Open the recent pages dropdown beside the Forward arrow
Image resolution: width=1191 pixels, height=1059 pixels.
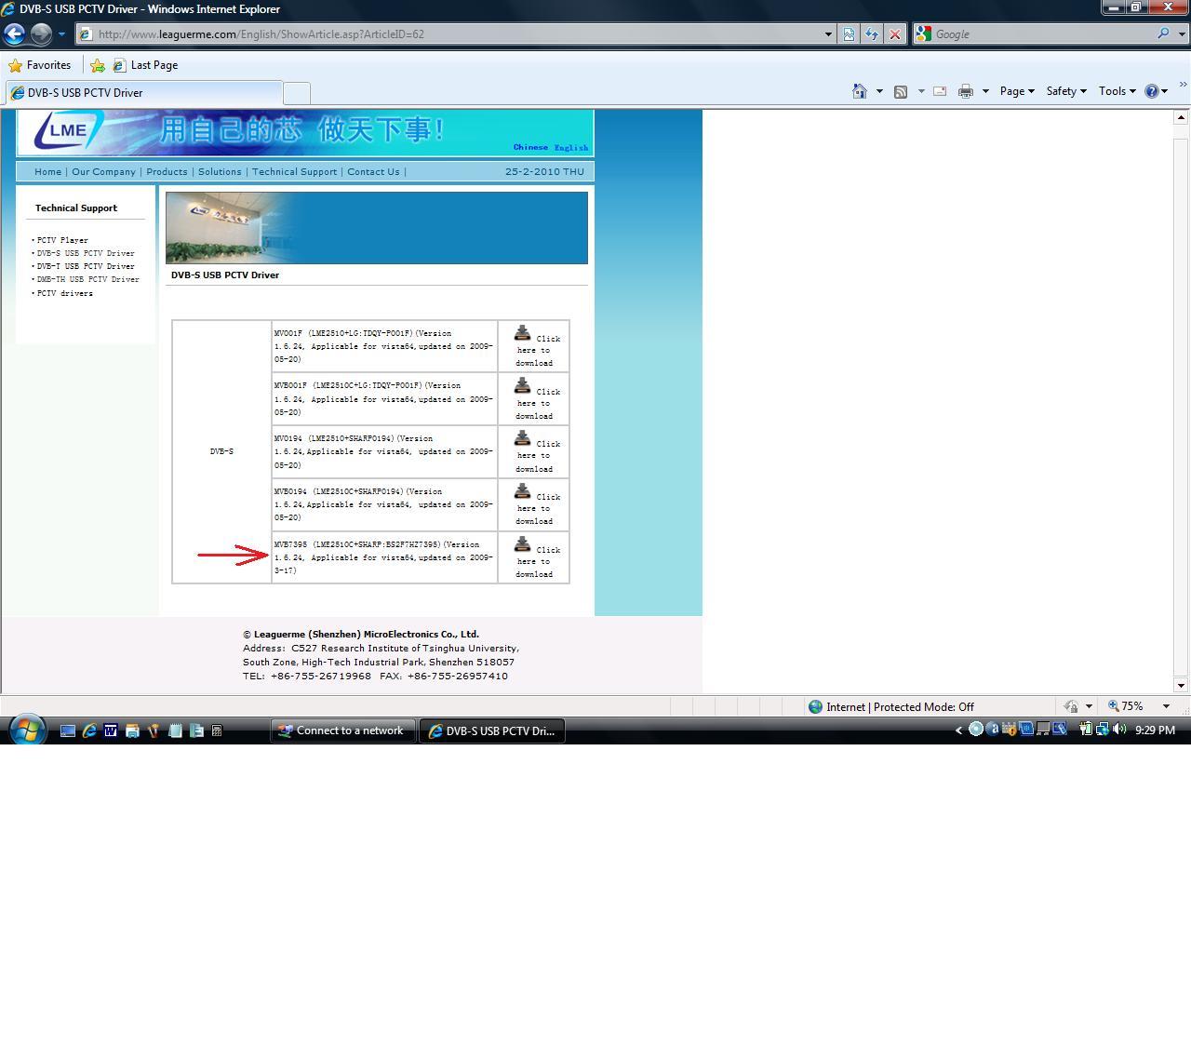(x=61, y=34)
